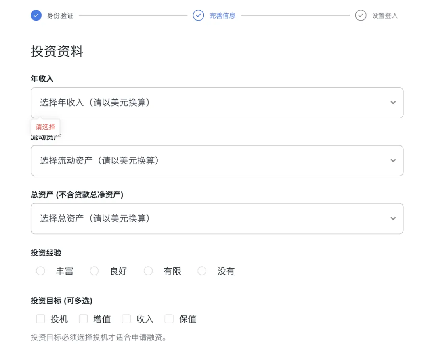Select the 完善信息 step label
The width and height of the screenshot is (428, 361).
222,16
